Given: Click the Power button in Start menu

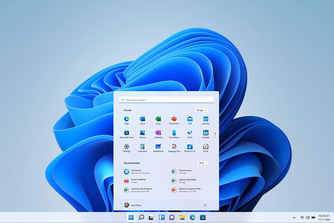Looking at the screenshot, I should click(205, 205).
